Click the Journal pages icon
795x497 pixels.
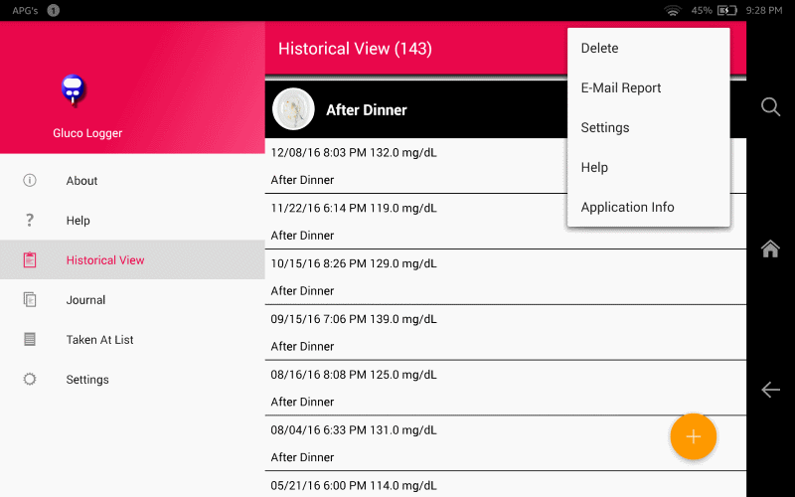pyautogui.click(x=30, y=300)
